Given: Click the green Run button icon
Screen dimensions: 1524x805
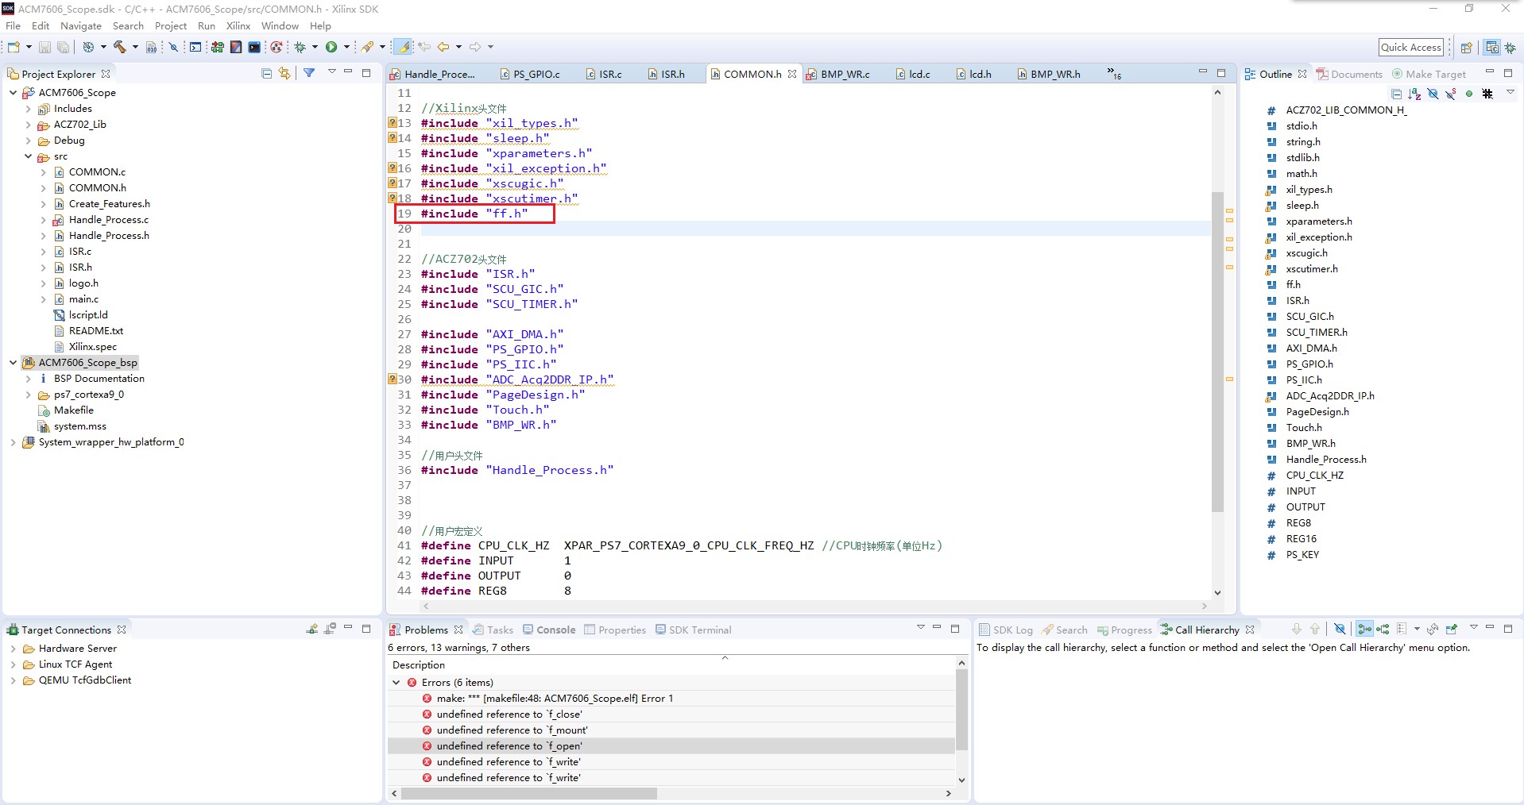Looking at the screenshot, I should 331,48.
